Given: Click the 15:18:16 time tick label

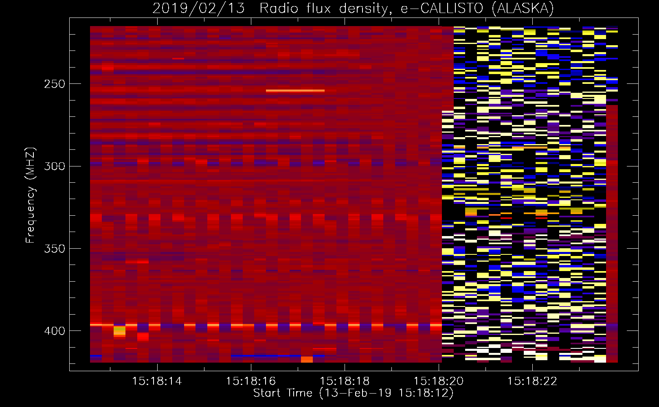Looking at the screenshot, I should pos(251,381).
